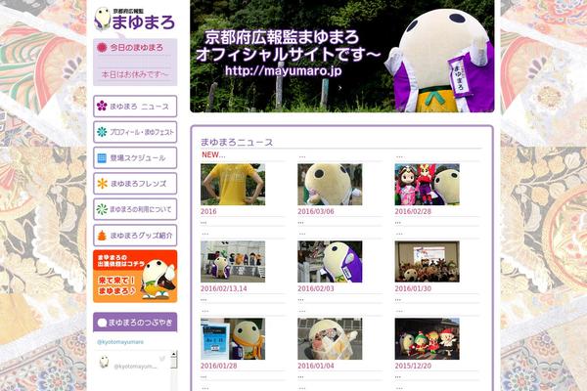Click the orange gift icon beside まゆまろグッズ紹介
The height and width of the screenshot is (391, 587).
pos(102,236)
